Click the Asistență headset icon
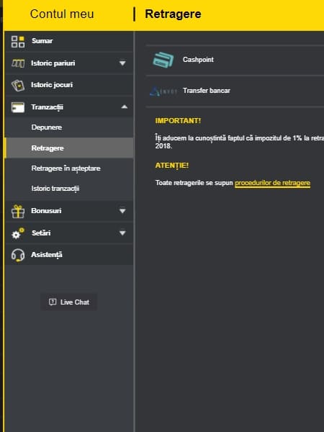324x432 pixels. (x=18, y=255)
